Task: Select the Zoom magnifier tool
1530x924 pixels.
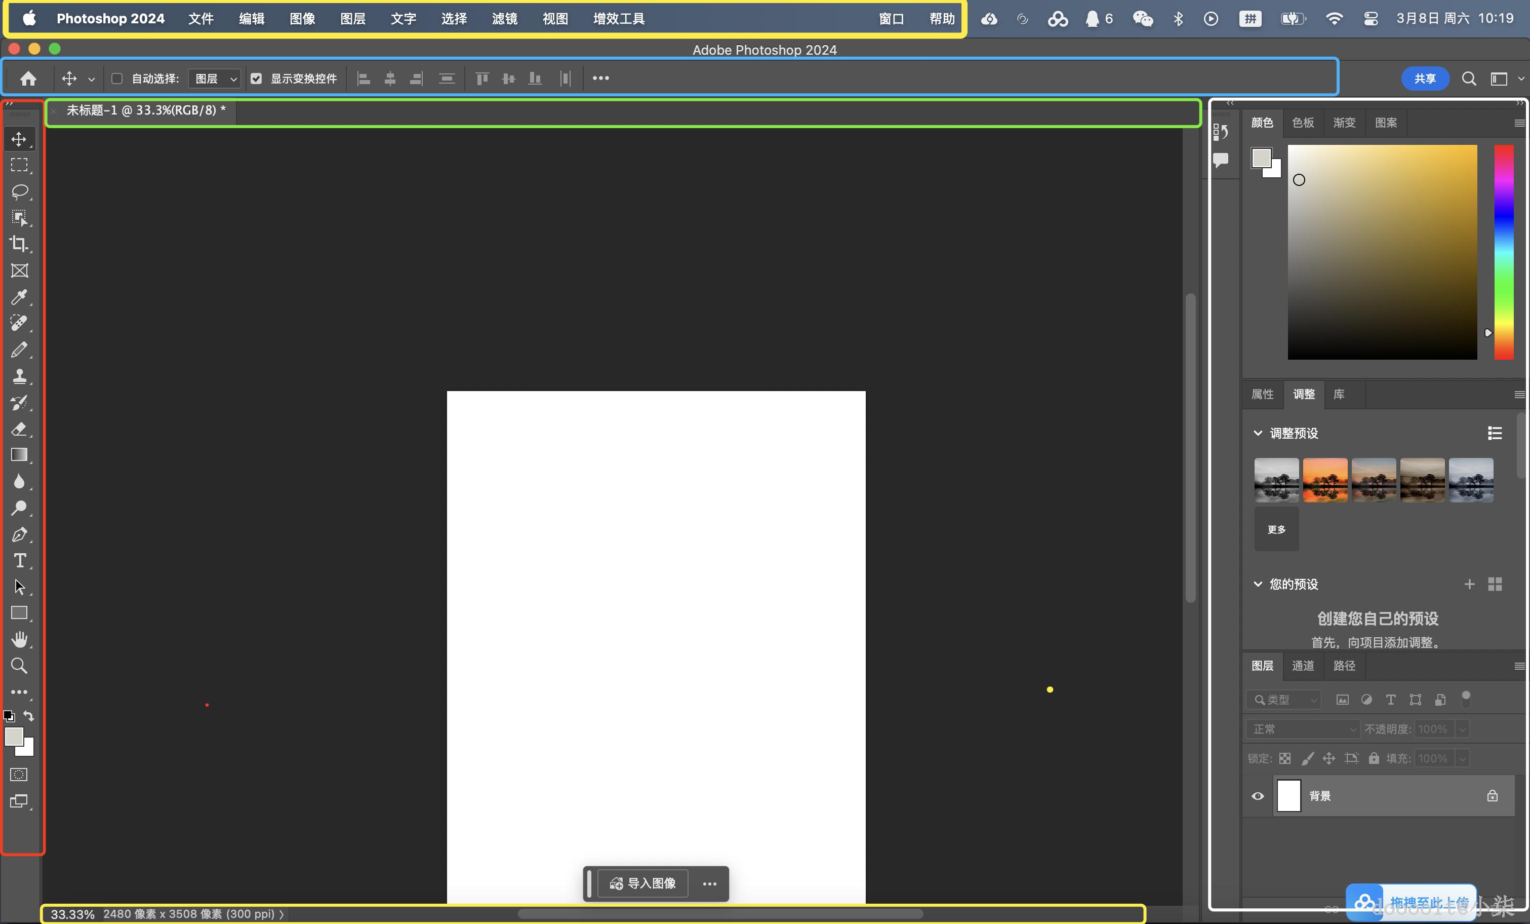Action: [19, 666]
